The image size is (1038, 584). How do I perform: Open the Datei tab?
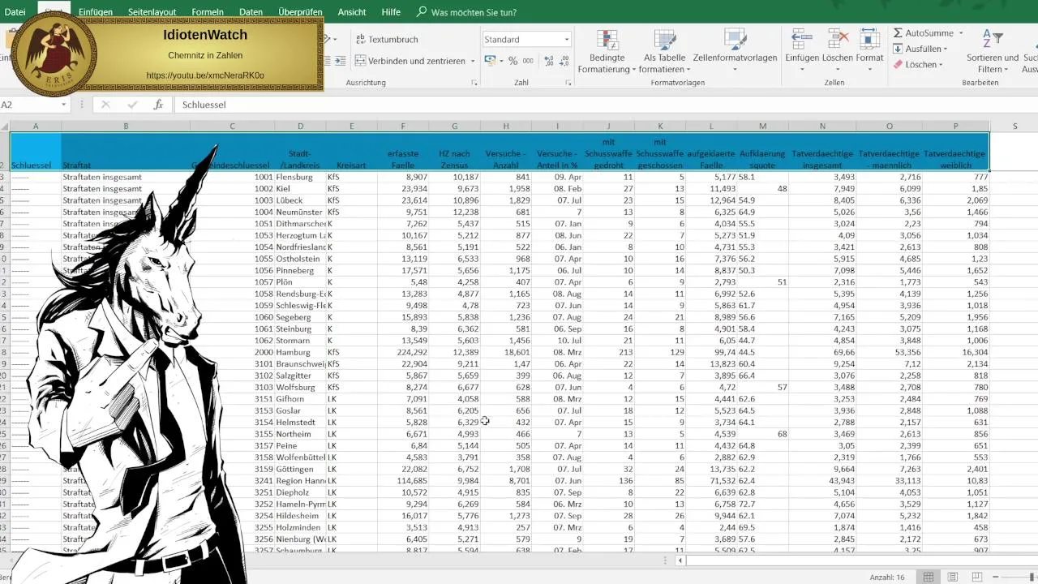[x=15, y=12]
